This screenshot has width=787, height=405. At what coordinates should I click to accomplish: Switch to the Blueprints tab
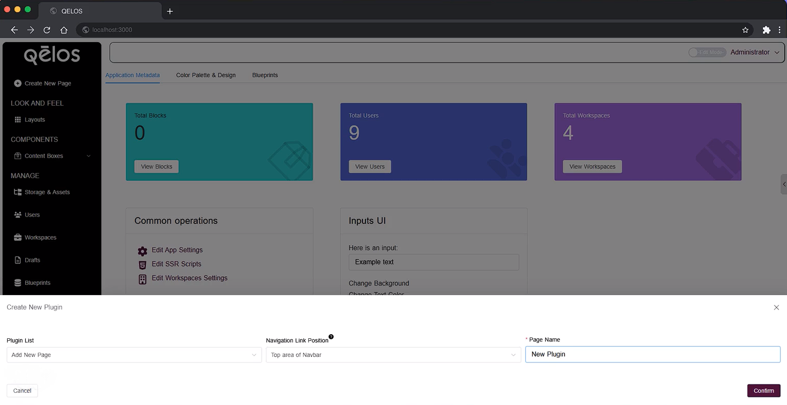pos(264,75)
